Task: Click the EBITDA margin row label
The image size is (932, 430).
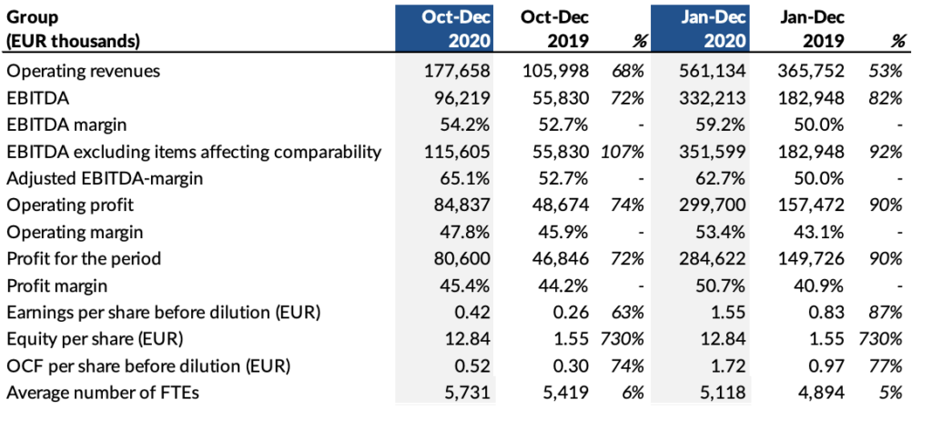Action: pos(66,124)
